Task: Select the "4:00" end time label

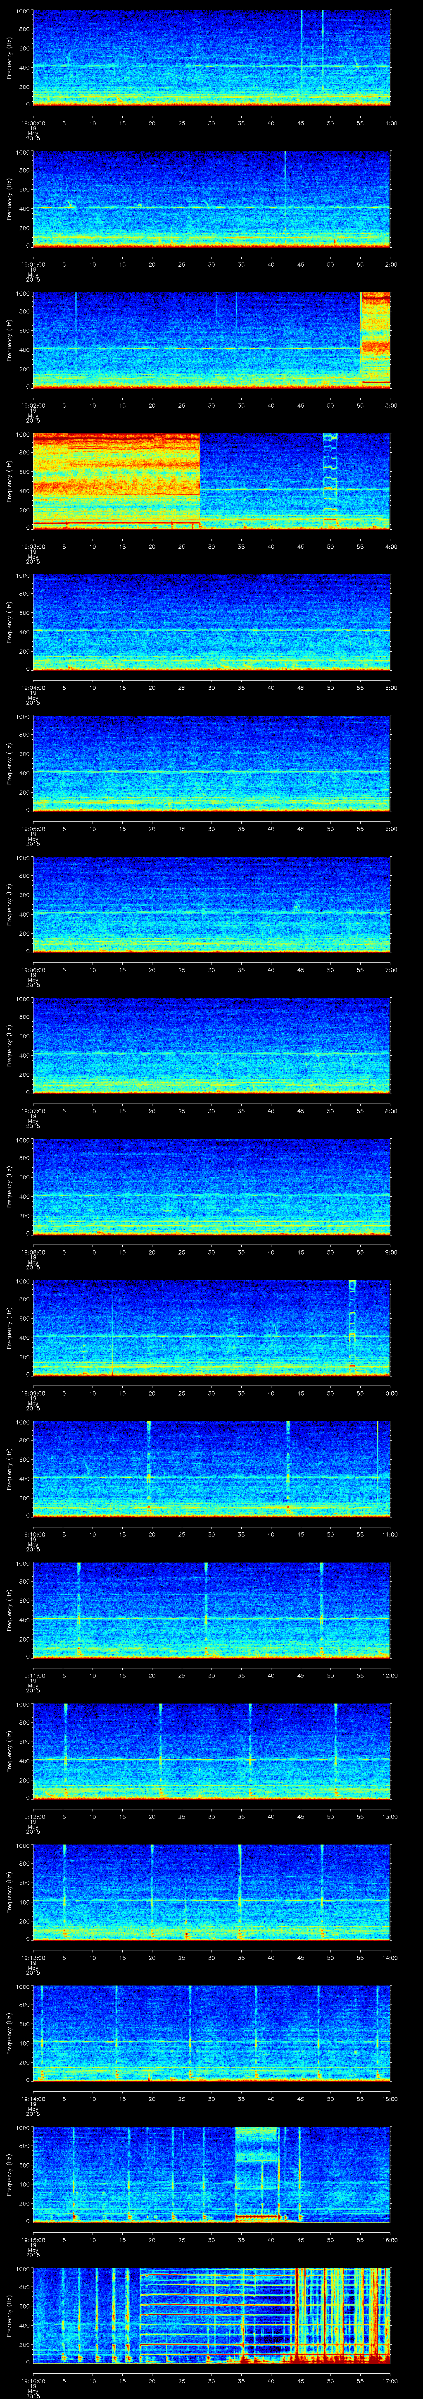Action: tap(390, 547)
